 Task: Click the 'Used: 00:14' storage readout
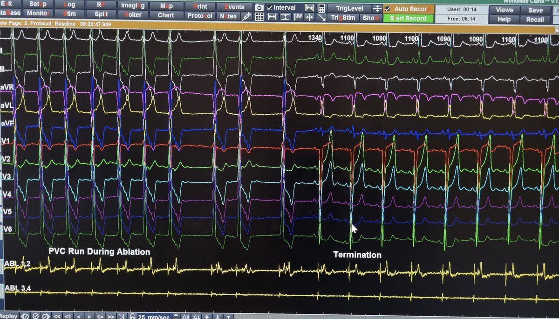tap(462, 9)
